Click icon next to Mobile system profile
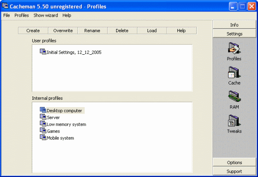The image size is (258, 177). (x=43, y=137)
